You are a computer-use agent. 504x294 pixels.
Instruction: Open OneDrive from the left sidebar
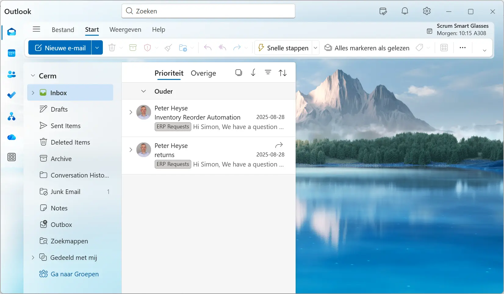coord(11,137)
